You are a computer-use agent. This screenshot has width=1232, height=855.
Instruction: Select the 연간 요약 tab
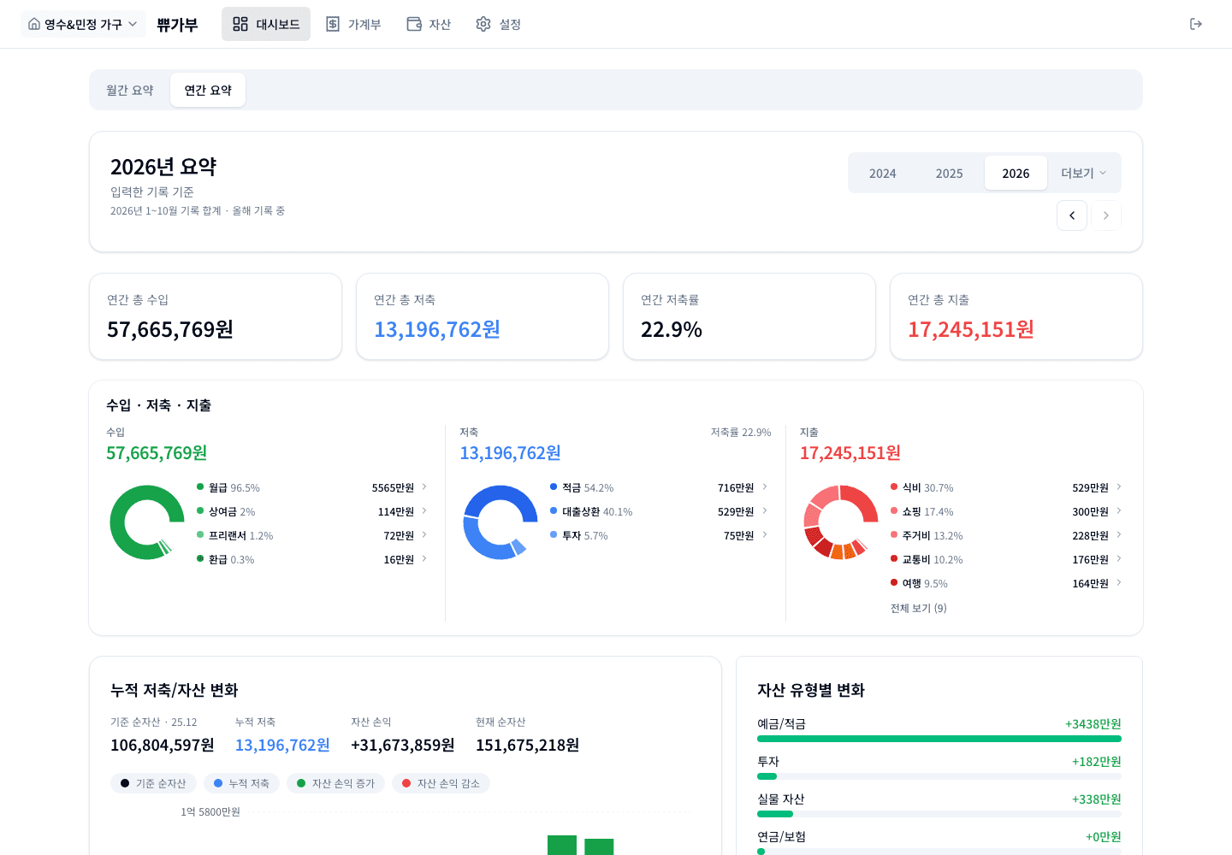(x=208, y=90)
